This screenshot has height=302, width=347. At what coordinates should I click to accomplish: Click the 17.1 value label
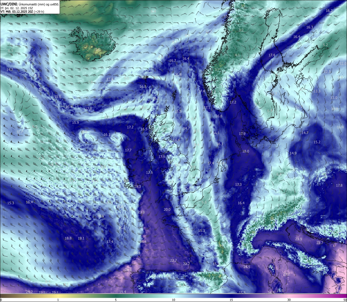tap(207, 108)
